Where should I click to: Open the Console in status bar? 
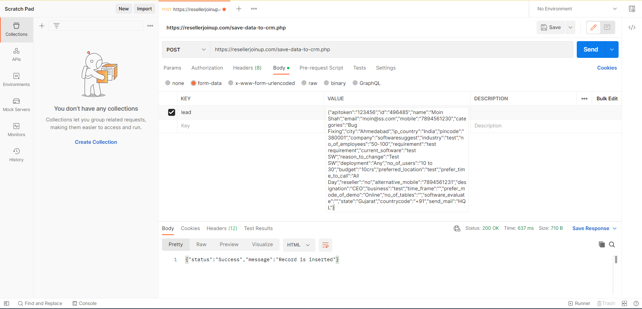point(85,303)
